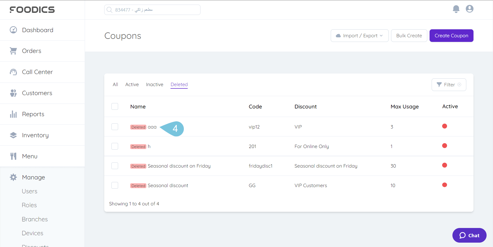This screenshot has width=493, height=247.
Task: Click the Reports bar chart icon
Action: coord(13,114)
